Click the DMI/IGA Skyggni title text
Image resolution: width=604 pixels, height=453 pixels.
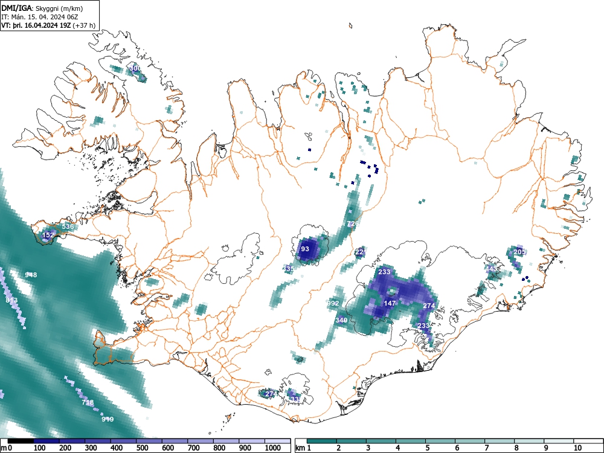tap(42, 8)
